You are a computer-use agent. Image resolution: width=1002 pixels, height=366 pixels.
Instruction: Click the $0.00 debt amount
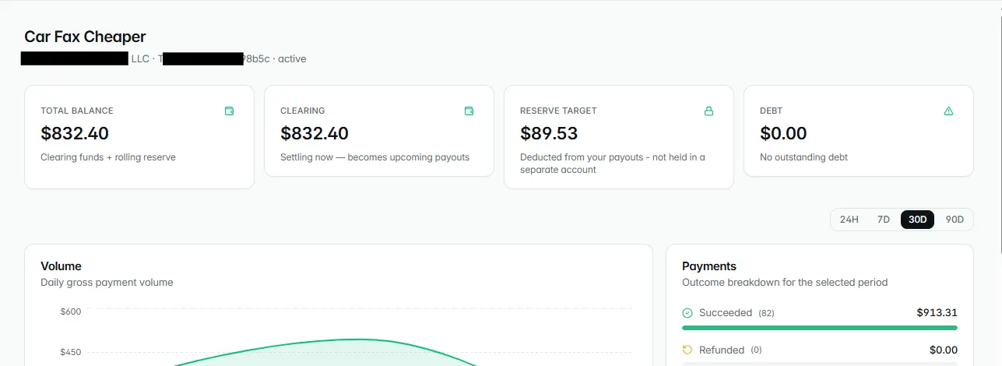tap(783, 133)
